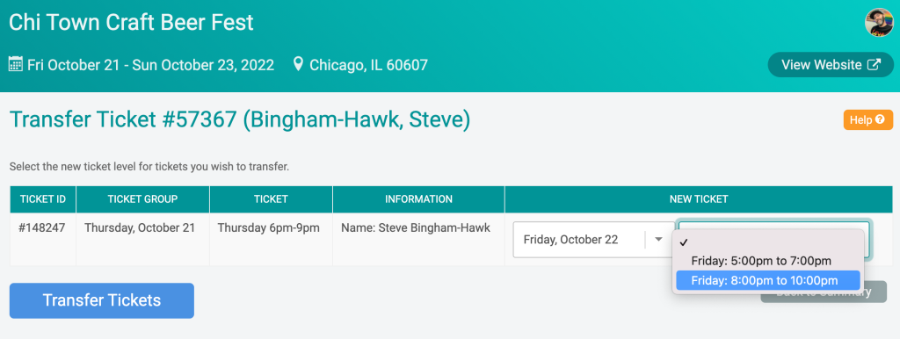This screenshot has width=900, height=339.
Task: Open the user profile avatar
Action: pyautogui.click(x=879, y=23)
